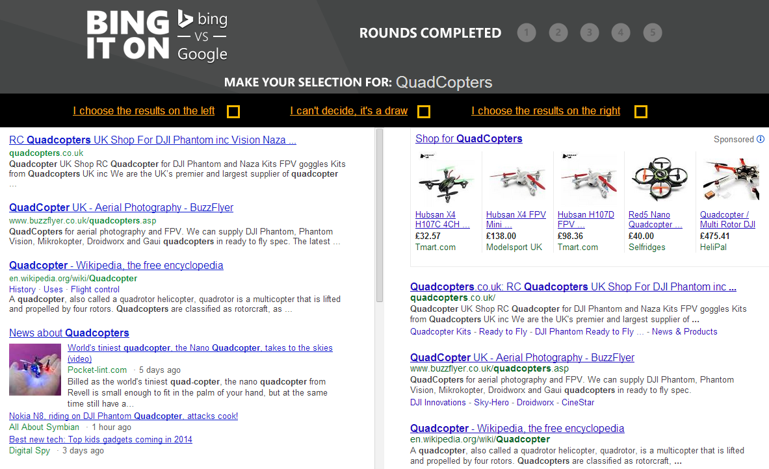Open left result 'RC Quadcopters UK Shop For DJI Phantom'
Viewport: 769px width, 469px height.
(x=153, y=140)
